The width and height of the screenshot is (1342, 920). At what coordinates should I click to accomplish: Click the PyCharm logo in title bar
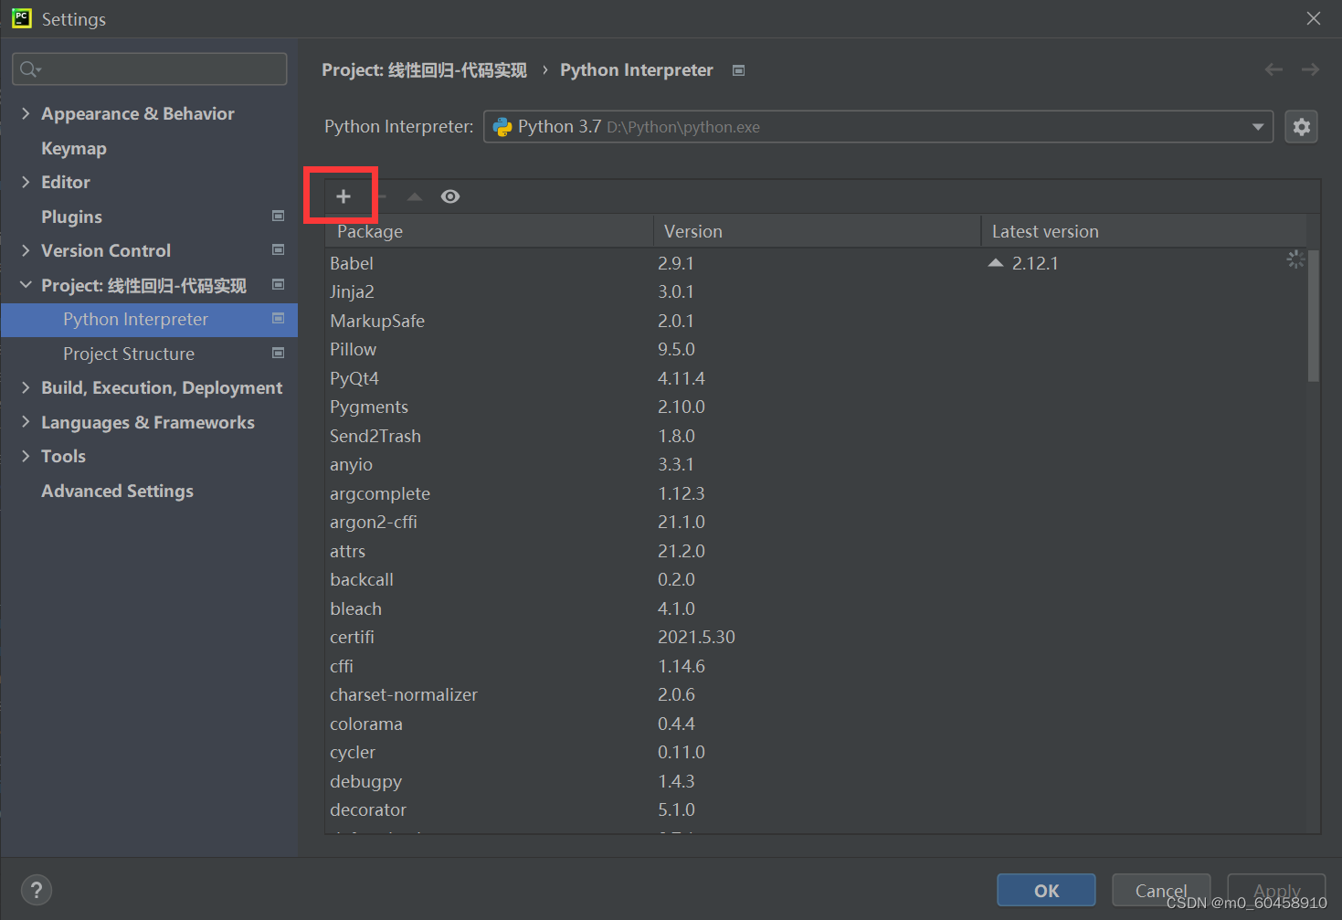pyautogui.click(x=21, y=18)
